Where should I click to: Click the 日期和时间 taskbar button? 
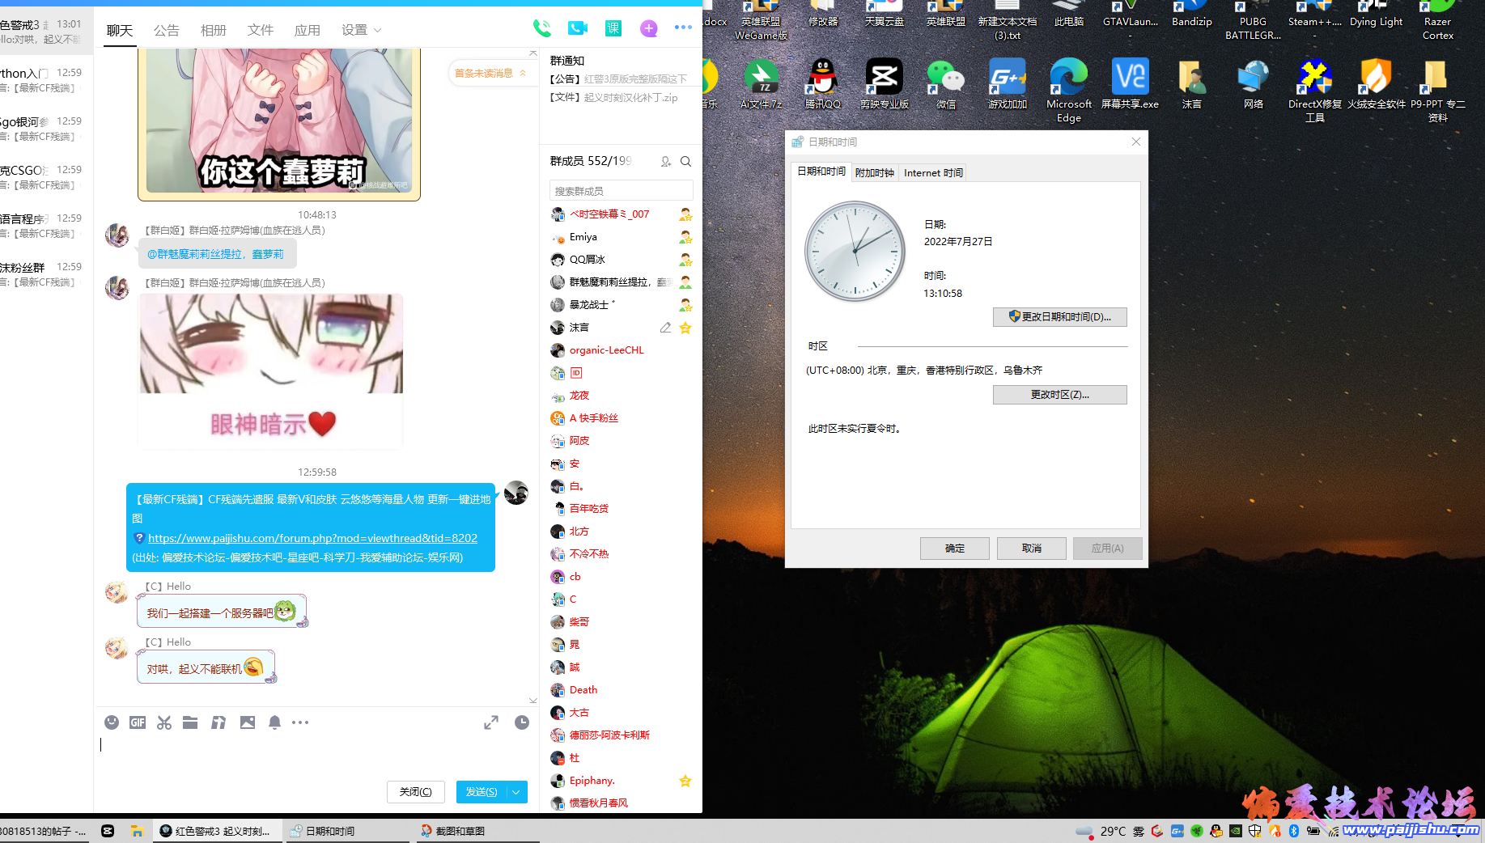click(x=347, y=831)
